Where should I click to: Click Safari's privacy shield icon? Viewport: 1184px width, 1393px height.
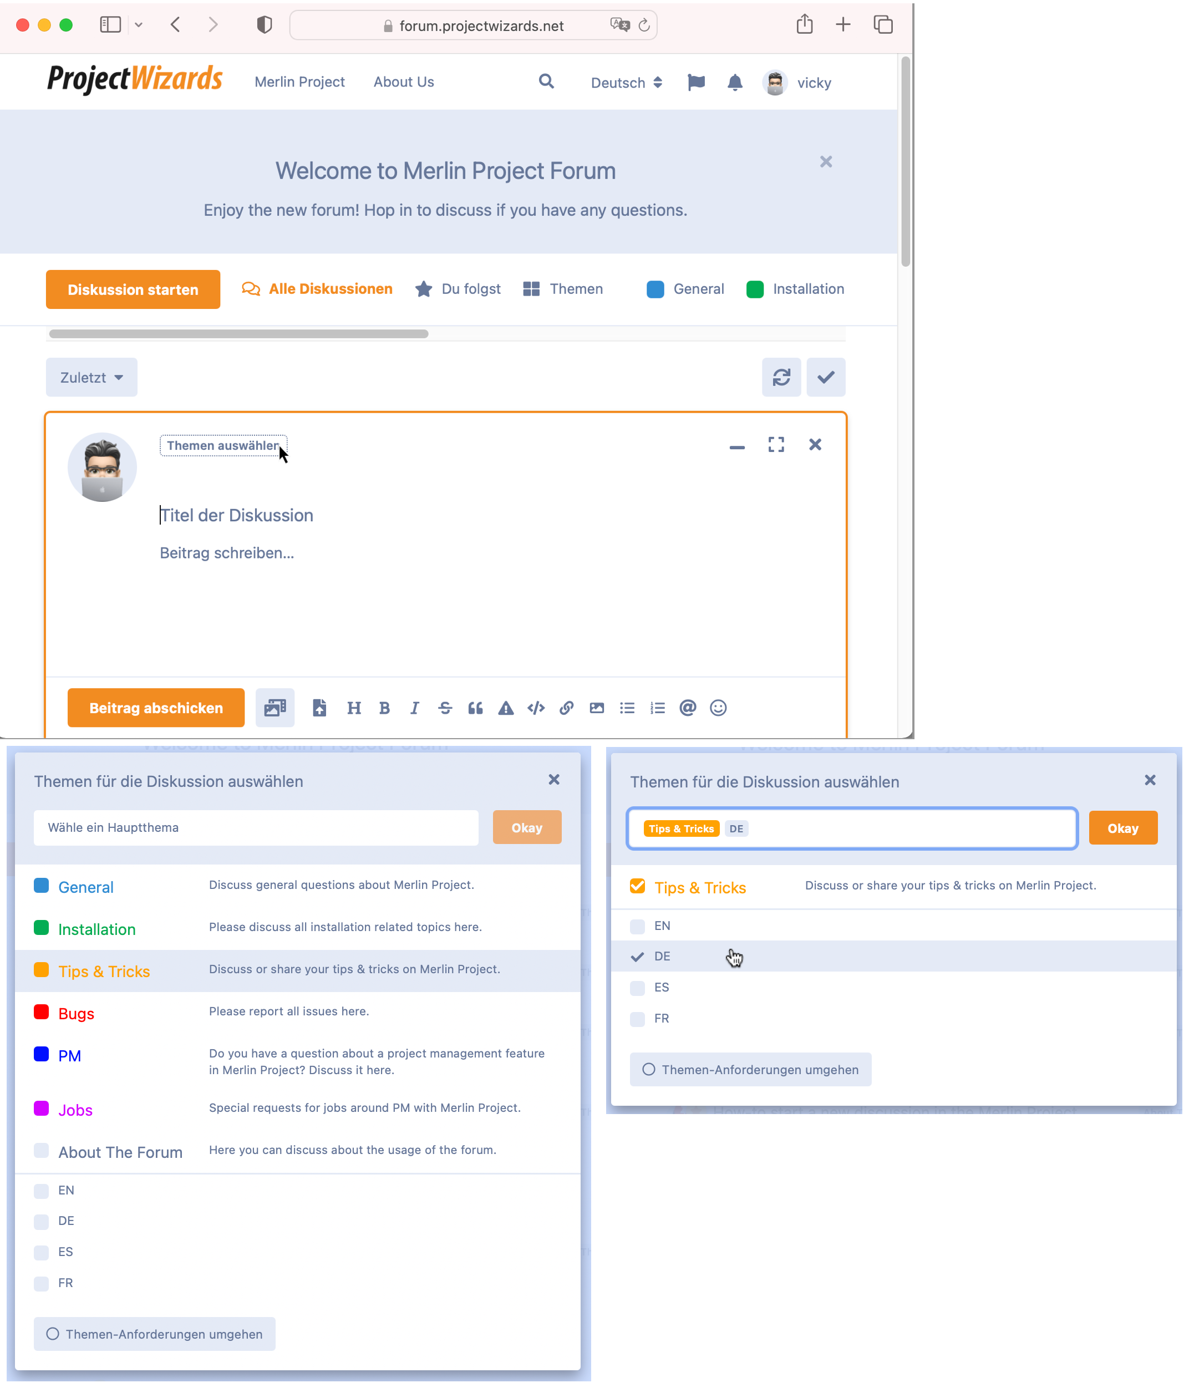point(265,25)
